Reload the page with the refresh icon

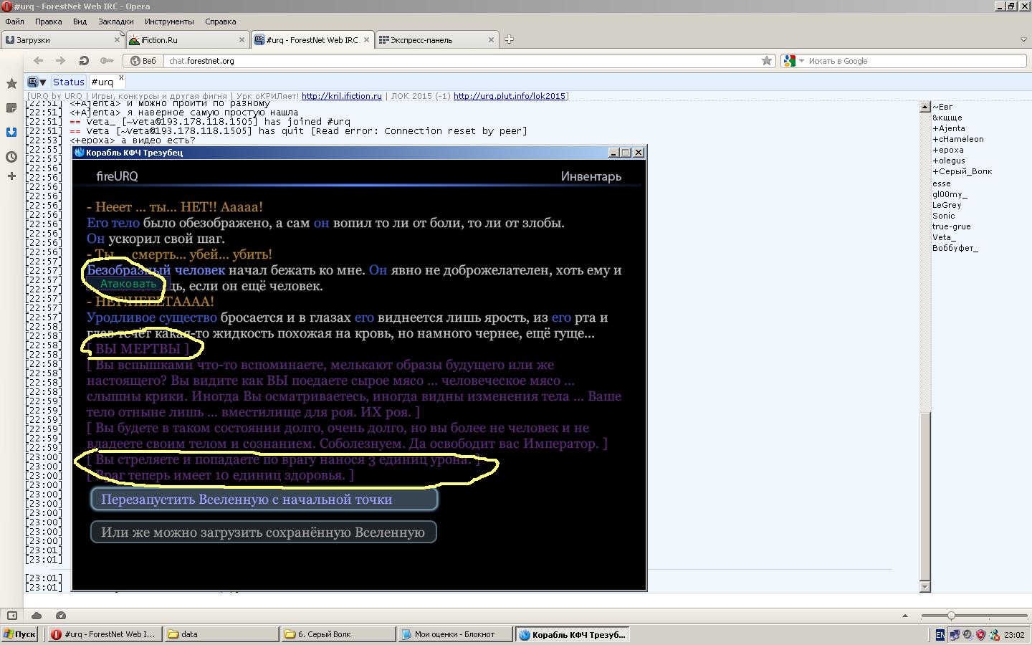coord(84,61)
